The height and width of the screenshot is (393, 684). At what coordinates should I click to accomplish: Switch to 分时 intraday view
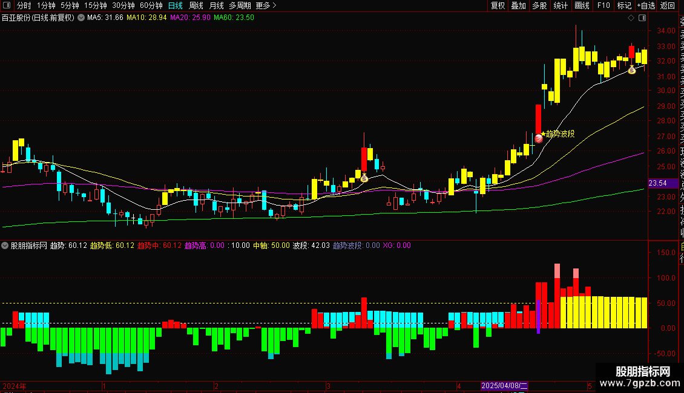pos(24,5)
